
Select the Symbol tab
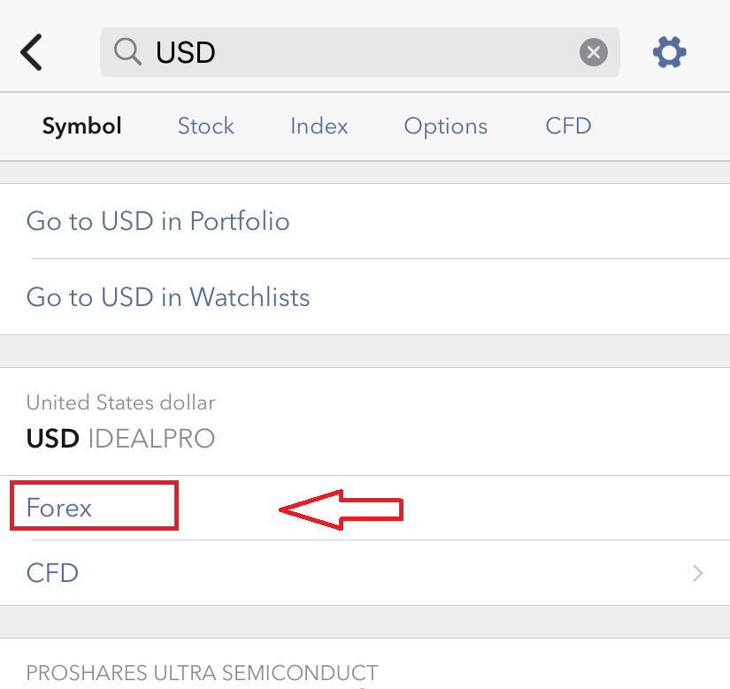click(82, 126)
